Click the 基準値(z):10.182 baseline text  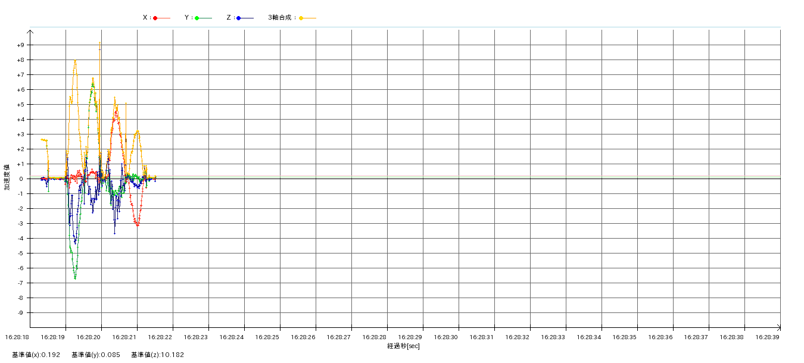[157, 355]
